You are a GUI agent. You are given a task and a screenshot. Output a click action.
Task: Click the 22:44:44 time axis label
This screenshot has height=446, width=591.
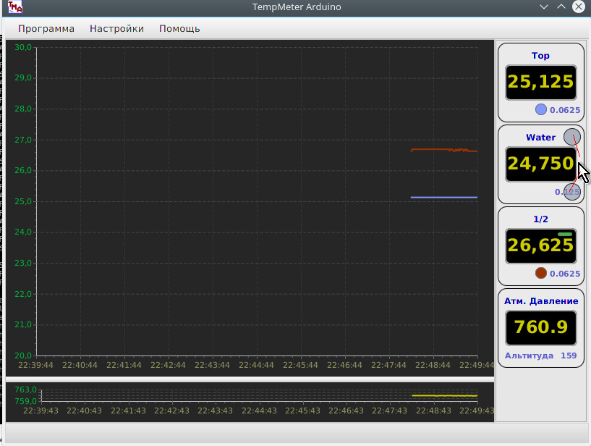point(256,365)
